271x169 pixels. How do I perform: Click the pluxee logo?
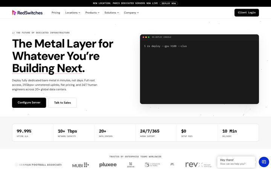[108, 165]
